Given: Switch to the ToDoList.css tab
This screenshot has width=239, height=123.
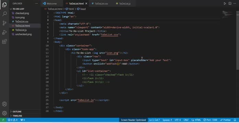Looking at the screenshot, I should 101,3.
